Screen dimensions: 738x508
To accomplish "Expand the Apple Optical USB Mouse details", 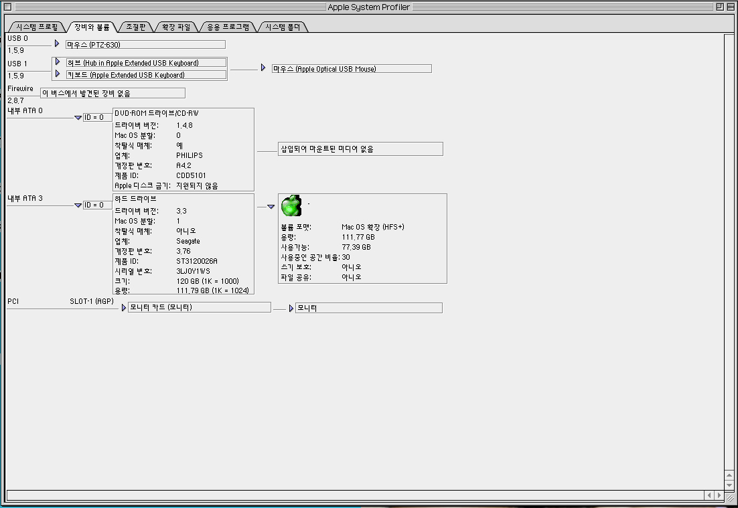I will tap(263, 68).
